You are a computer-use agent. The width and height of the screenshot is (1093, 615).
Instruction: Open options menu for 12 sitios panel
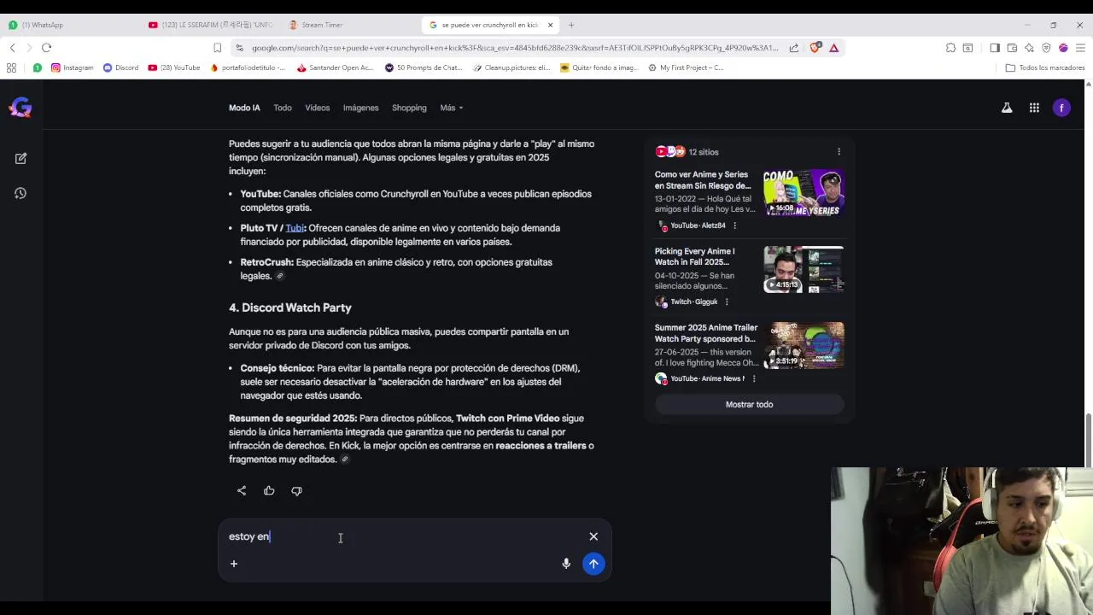point(839,152)
